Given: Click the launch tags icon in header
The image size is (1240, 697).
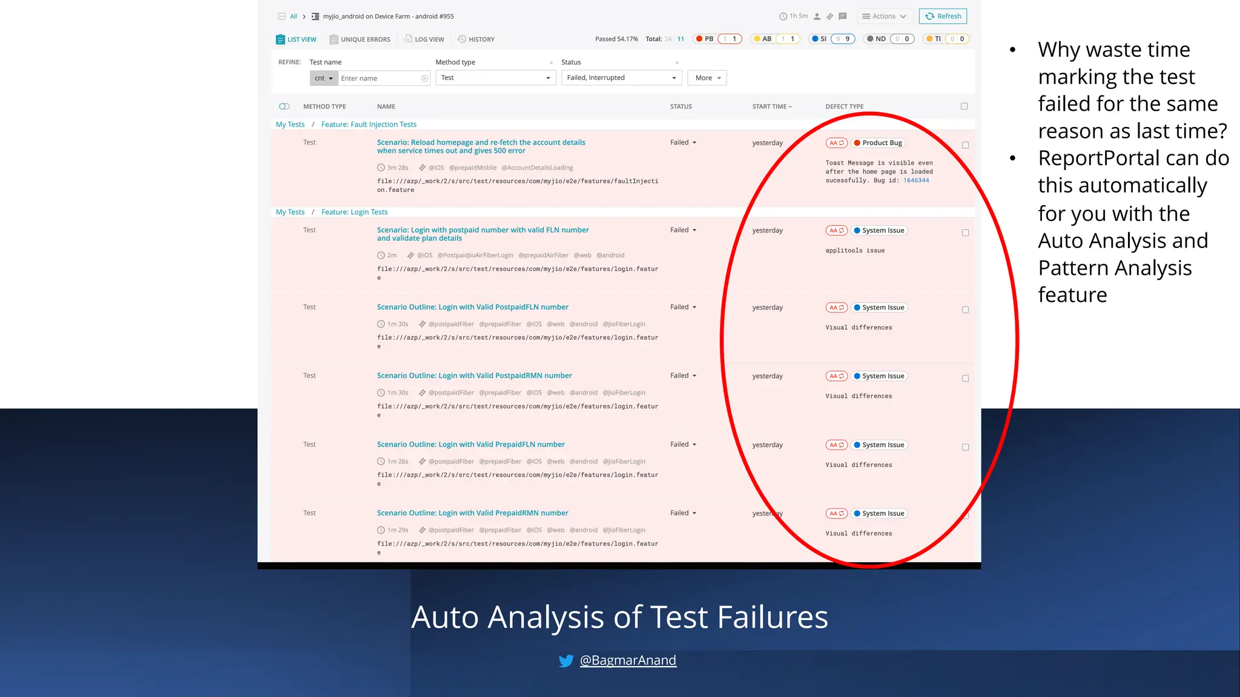Looking at the screenshot, I should [829, 16].
